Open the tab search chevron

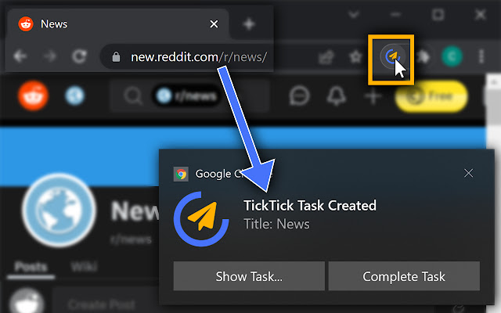coord(354,14)
